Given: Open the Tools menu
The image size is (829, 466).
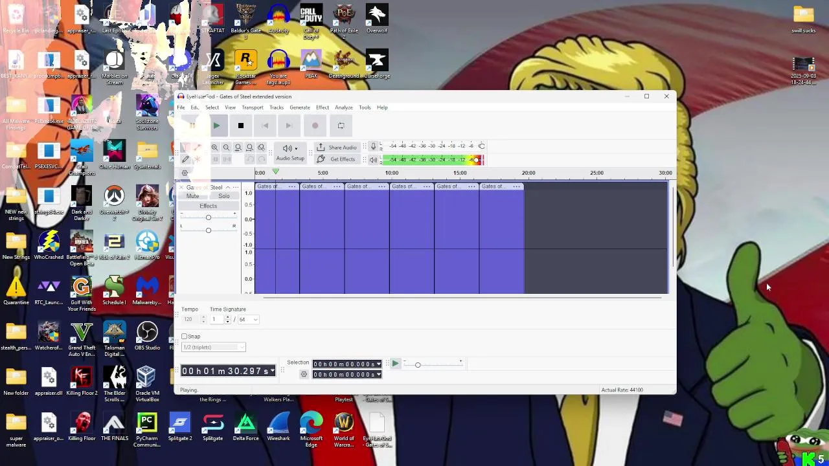Looking at the screenshot, I should 365,107.
